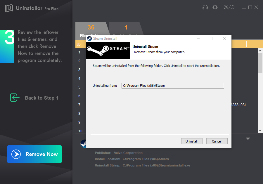Switch to the 1 Registry Entries tab

tap(126, 29)
